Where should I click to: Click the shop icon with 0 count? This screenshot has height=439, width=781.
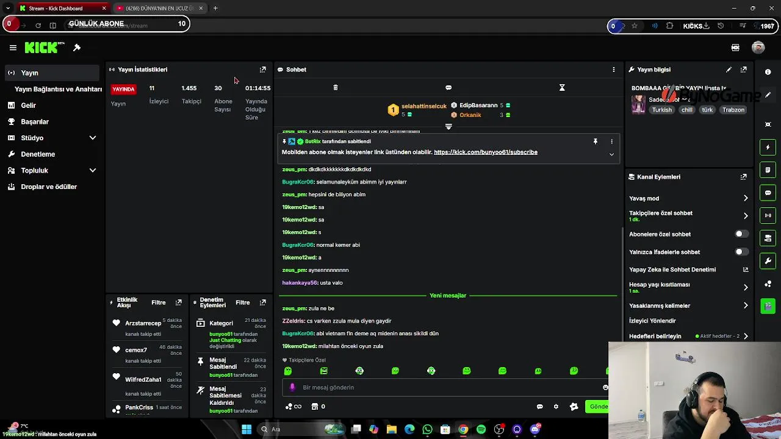318,407
